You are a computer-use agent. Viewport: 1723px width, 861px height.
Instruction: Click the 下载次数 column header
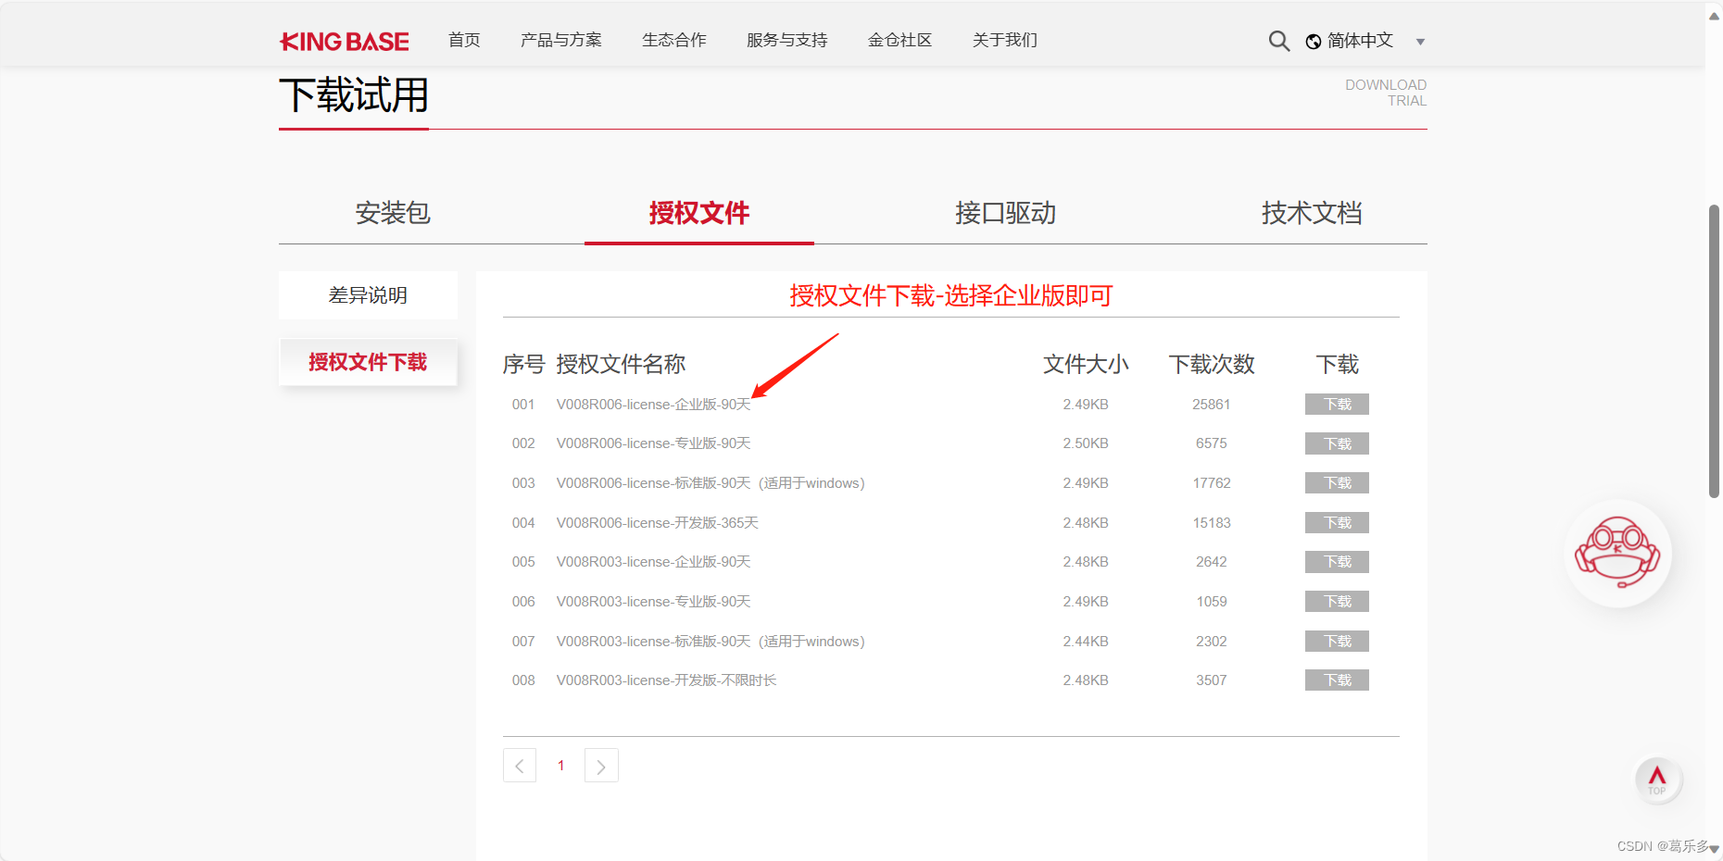1212,364
